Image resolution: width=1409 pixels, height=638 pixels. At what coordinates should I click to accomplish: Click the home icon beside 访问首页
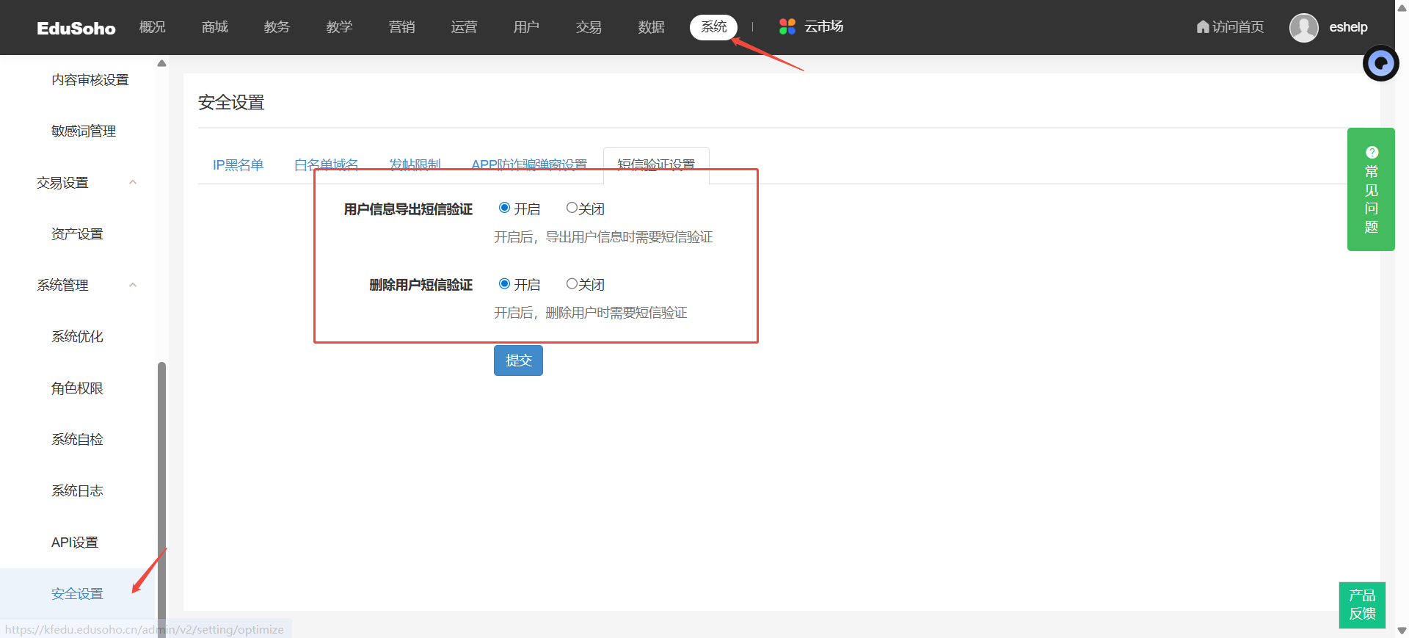[1202, 27]
